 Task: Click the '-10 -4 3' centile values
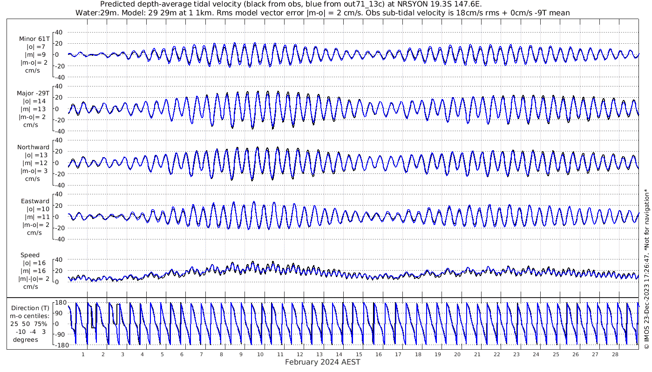(30, 332)
